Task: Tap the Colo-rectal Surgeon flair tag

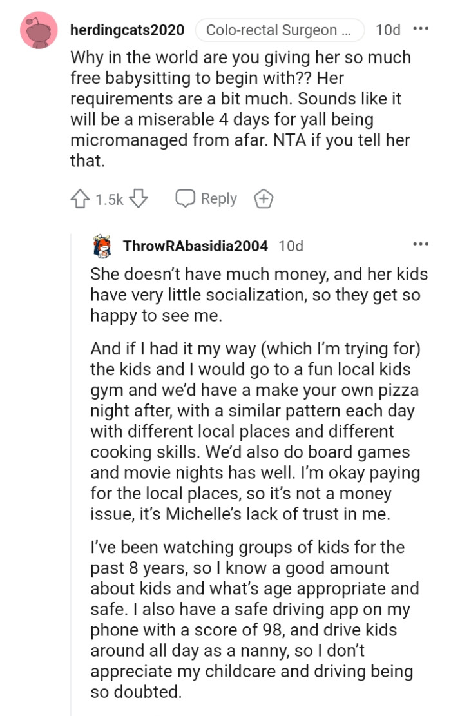Action: click(x=280, y=30)
